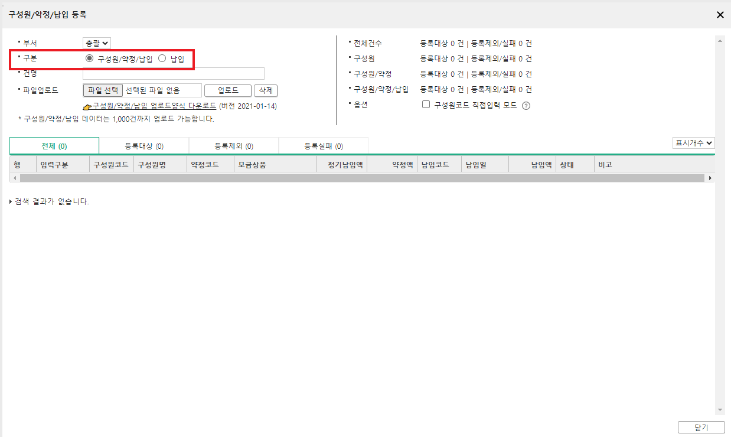Viewport: 731px width, 437px height.
Task: Switch to the 전체 (0) tab
Action: point(54,146)
